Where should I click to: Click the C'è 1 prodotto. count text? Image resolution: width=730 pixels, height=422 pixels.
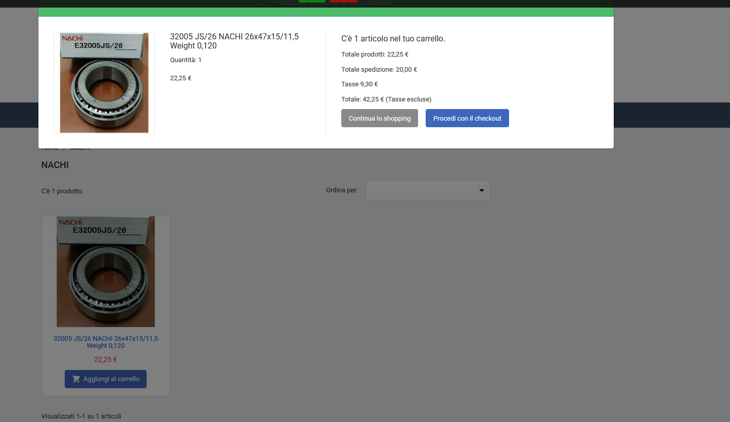coord(63,191)
